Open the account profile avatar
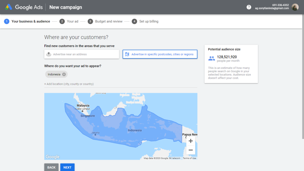Screen dimensions: 304x171 click(x=295, y=7)
